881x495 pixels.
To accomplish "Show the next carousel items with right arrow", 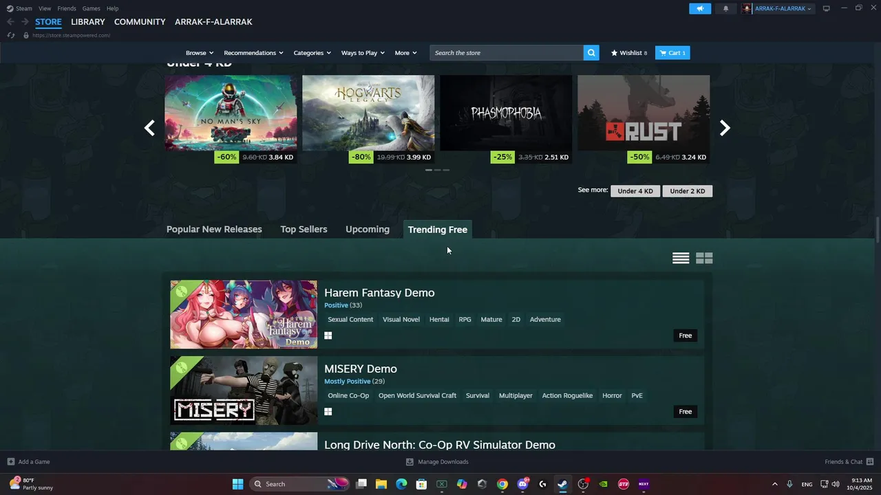I will (724, 128).
